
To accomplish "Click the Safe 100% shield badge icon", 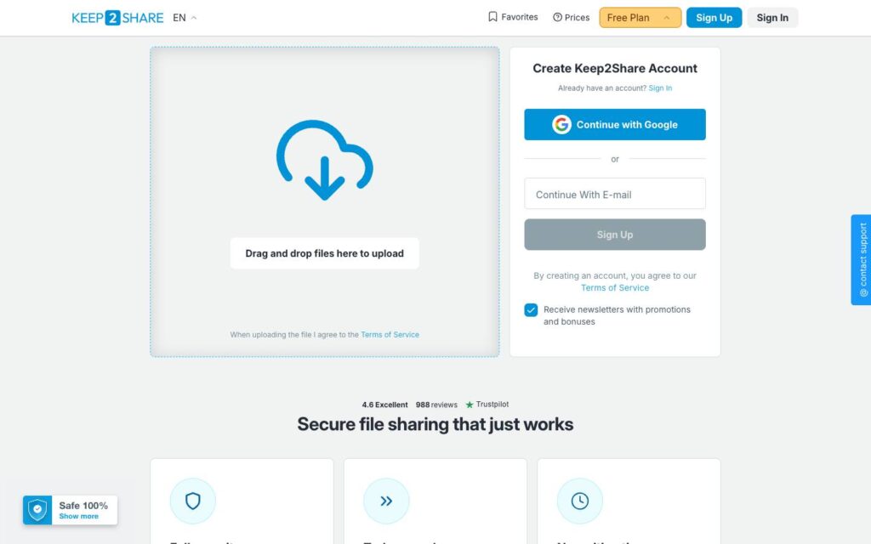I will 37,510.
